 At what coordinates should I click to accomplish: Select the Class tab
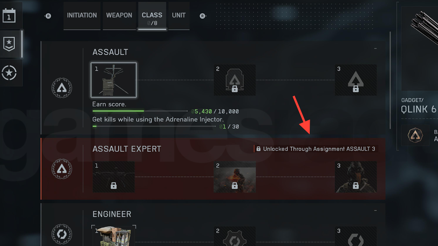(x=152, y=16)
